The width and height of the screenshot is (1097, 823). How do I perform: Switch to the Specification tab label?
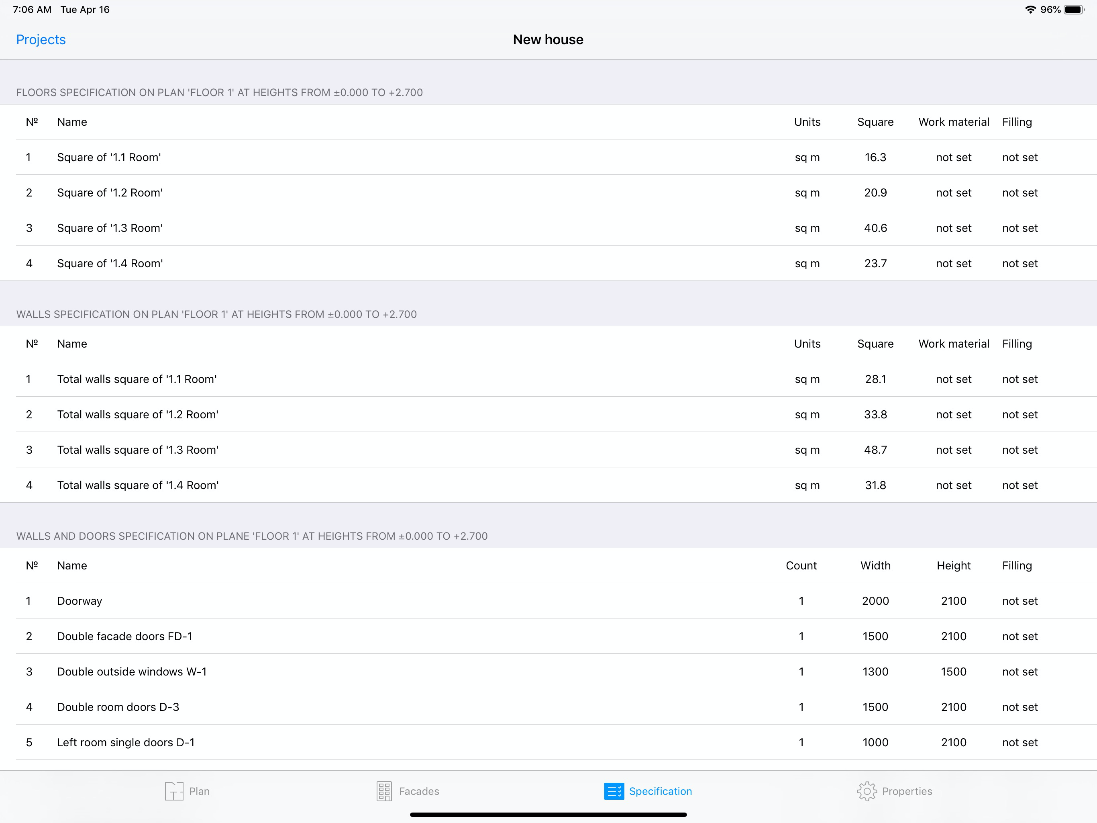660,791
